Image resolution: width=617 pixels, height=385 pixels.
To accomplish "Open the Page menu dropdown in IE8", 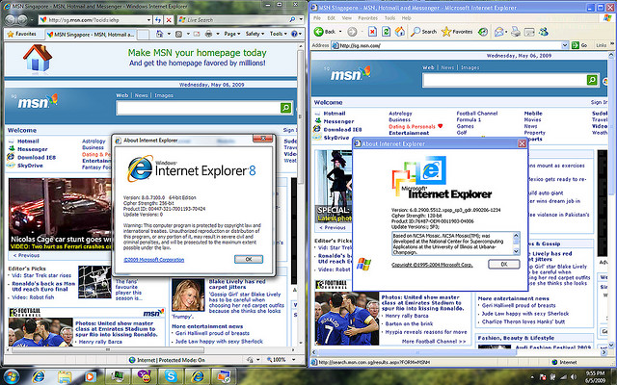I will click(x=231, y=35).
